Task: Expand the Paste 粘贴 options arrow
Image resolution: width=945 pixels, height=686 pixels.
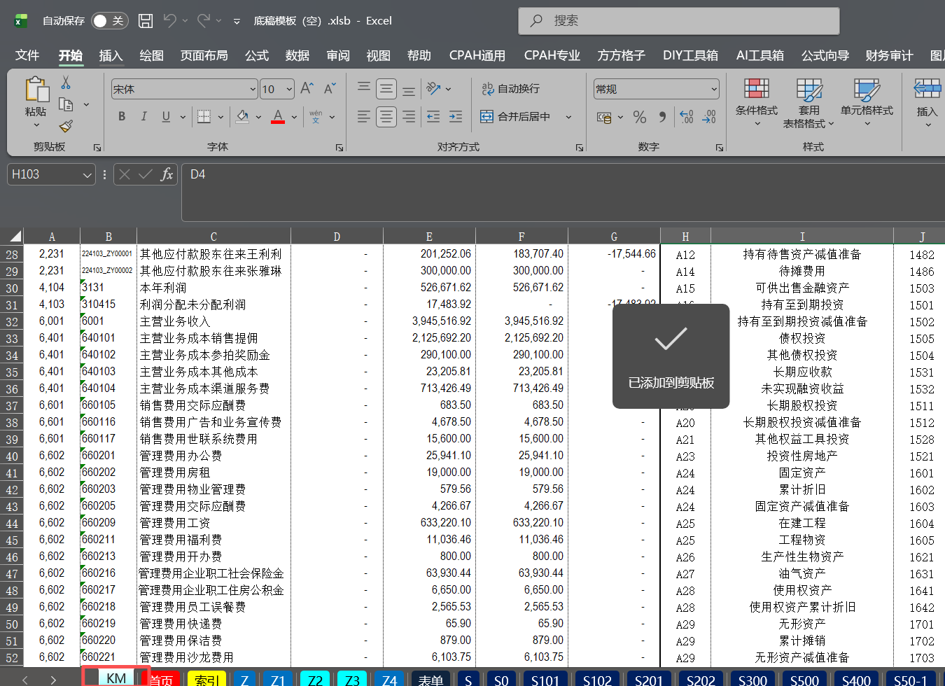Action: pos(36,125)
